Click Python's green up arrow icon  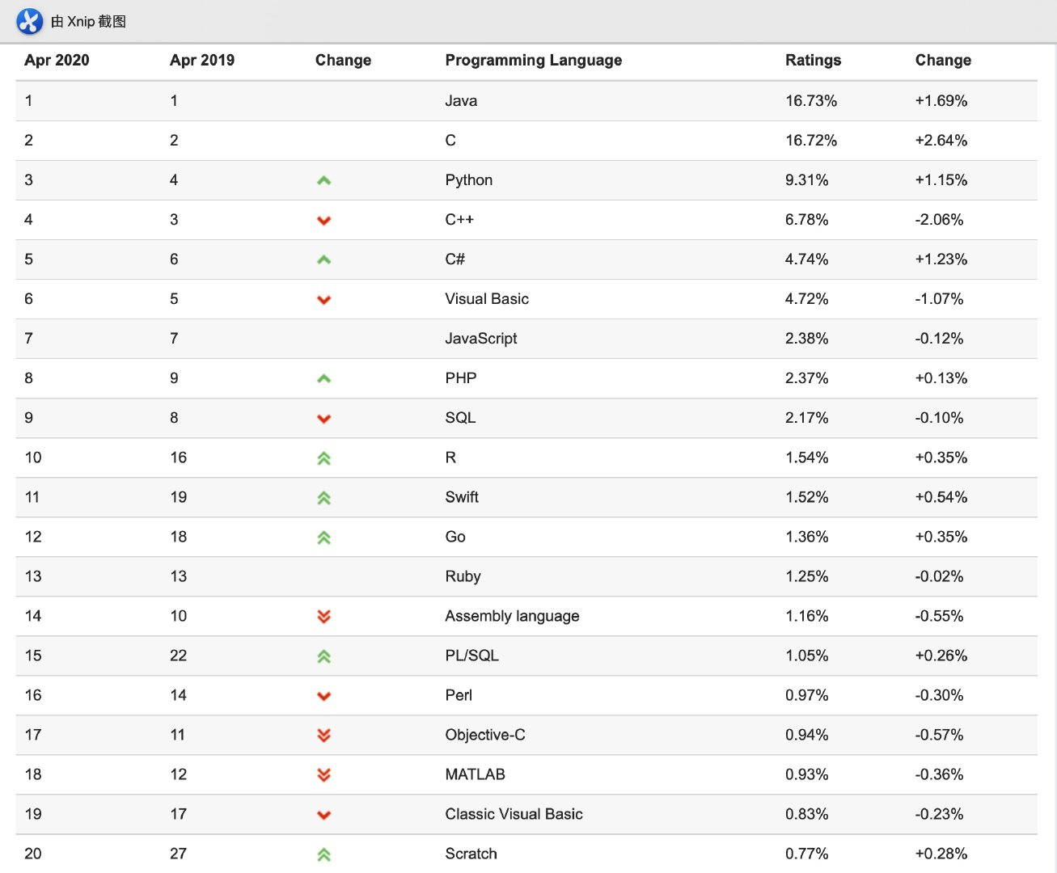323,180
